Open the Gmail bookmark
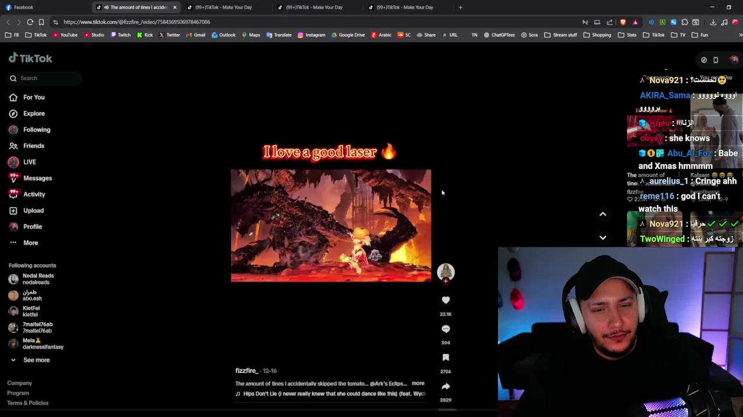Screen dimensions: 743x417 coord(196,35)
